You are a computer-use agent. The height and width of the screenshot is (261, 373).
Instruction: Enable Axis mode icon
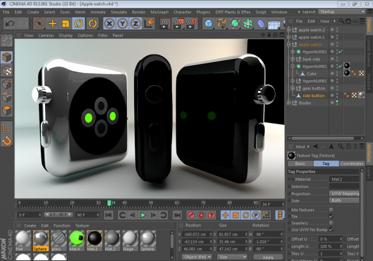(x=7, y=127)
